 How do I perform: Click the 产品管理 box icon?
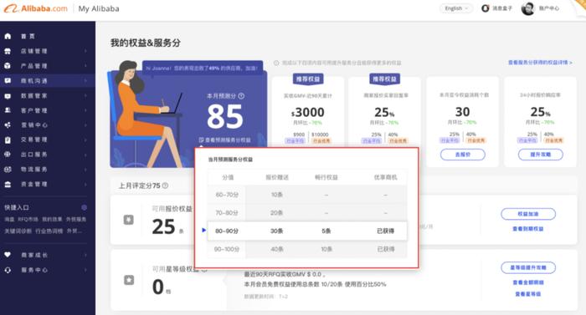pyautogui.click(x=8, y=66)
